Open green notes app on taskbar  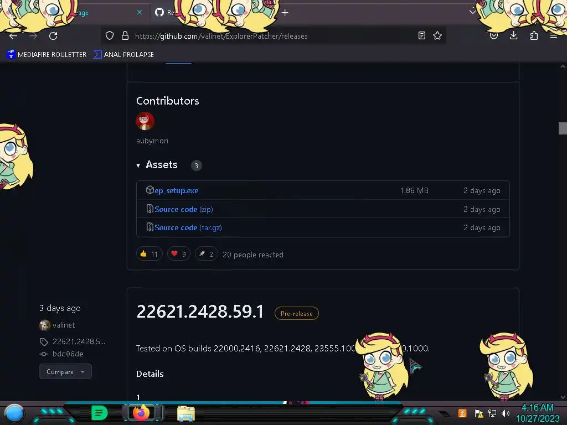(x=99, y=413)
